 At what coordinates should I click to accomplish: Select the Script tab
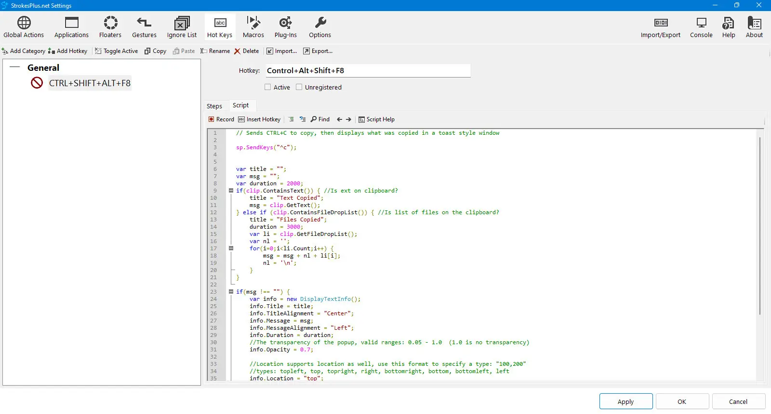[241, 105]
